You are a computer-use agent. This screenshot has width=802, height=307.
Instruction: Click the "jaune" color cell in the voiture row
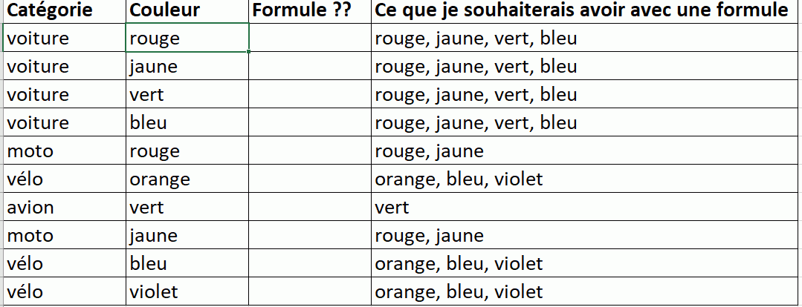pos(186,67)
